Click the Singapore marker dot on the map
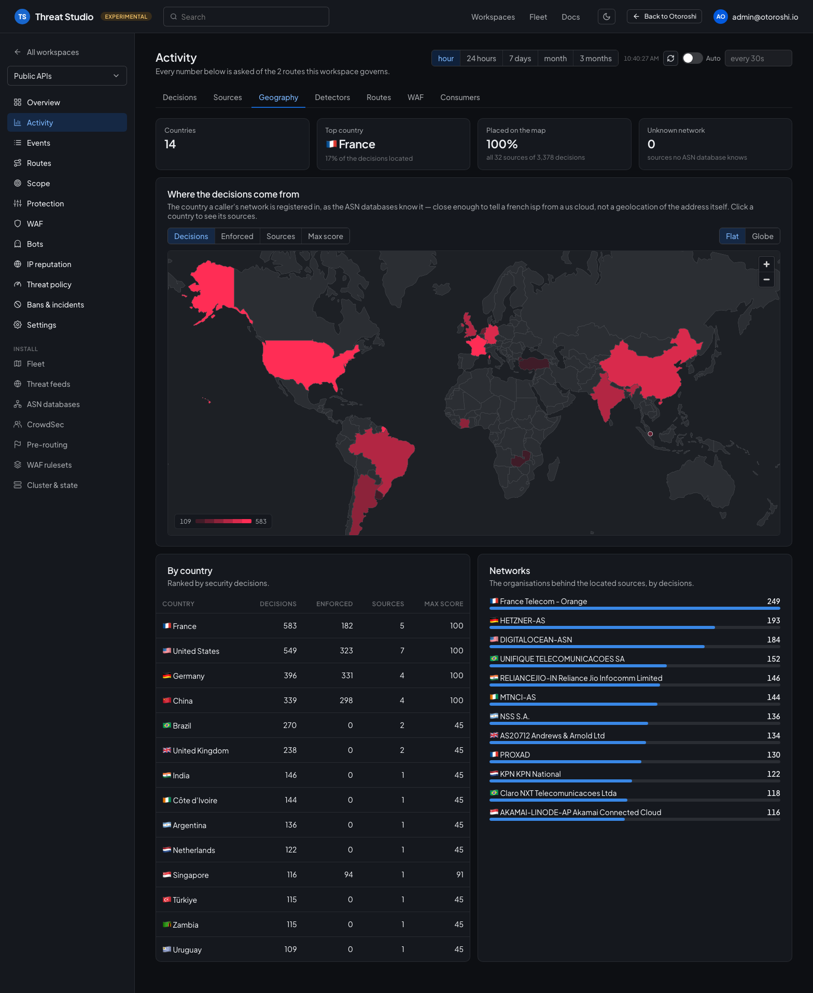Image resolution: width=813 pixels, height=993 pixels. click(x=650, y=434)
